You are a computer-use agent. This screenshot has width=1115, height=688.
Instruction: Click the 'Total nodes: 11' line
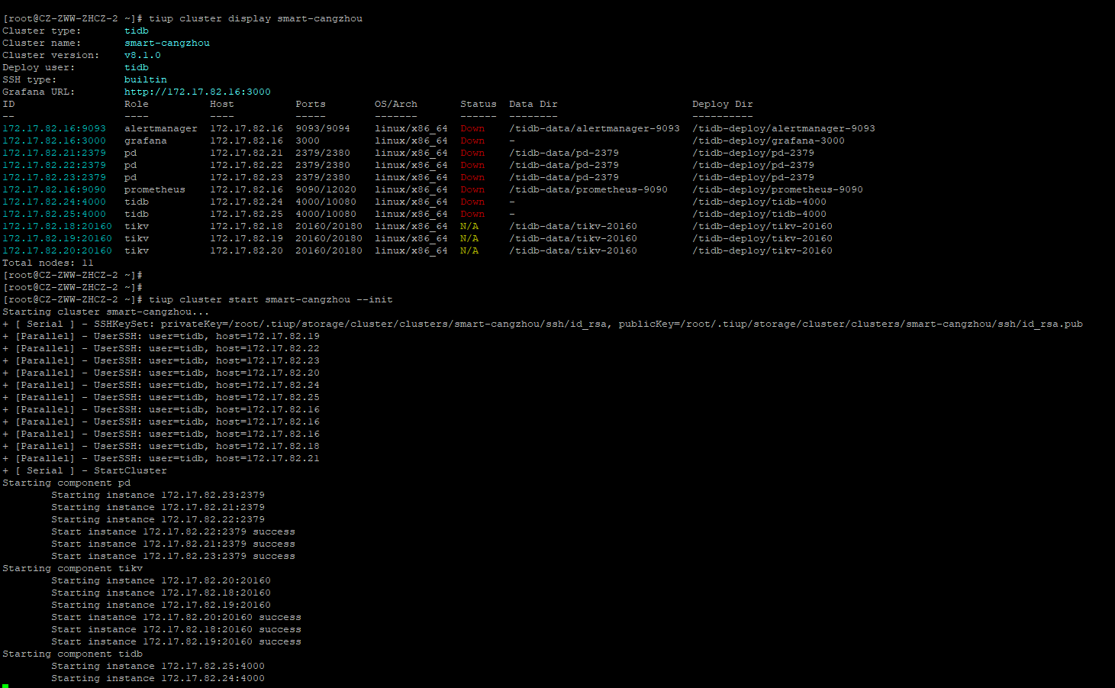tap(48, 263)
